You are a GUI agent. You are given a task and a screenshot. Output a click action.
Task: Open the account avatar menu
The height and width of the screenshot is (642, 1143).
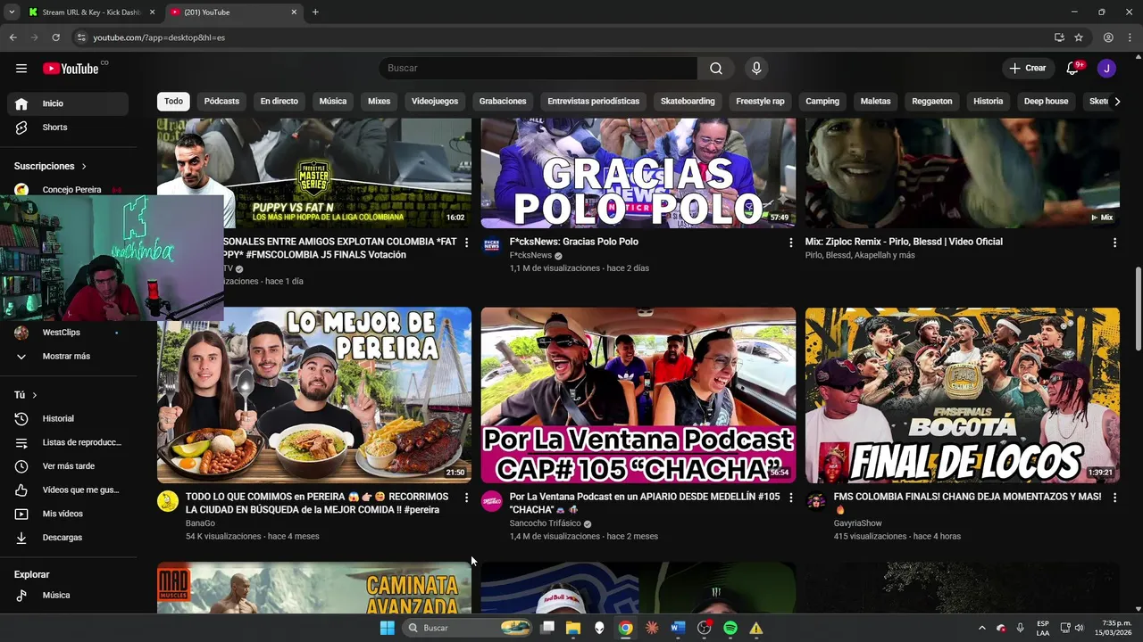[x=1106, y=69]
